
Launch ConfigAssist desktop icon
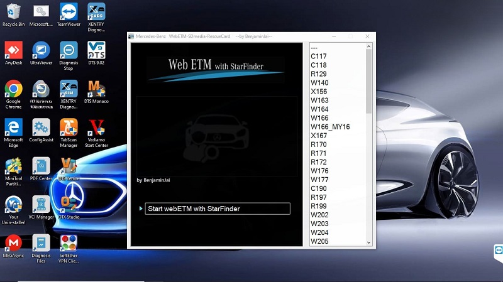(41, 131)
